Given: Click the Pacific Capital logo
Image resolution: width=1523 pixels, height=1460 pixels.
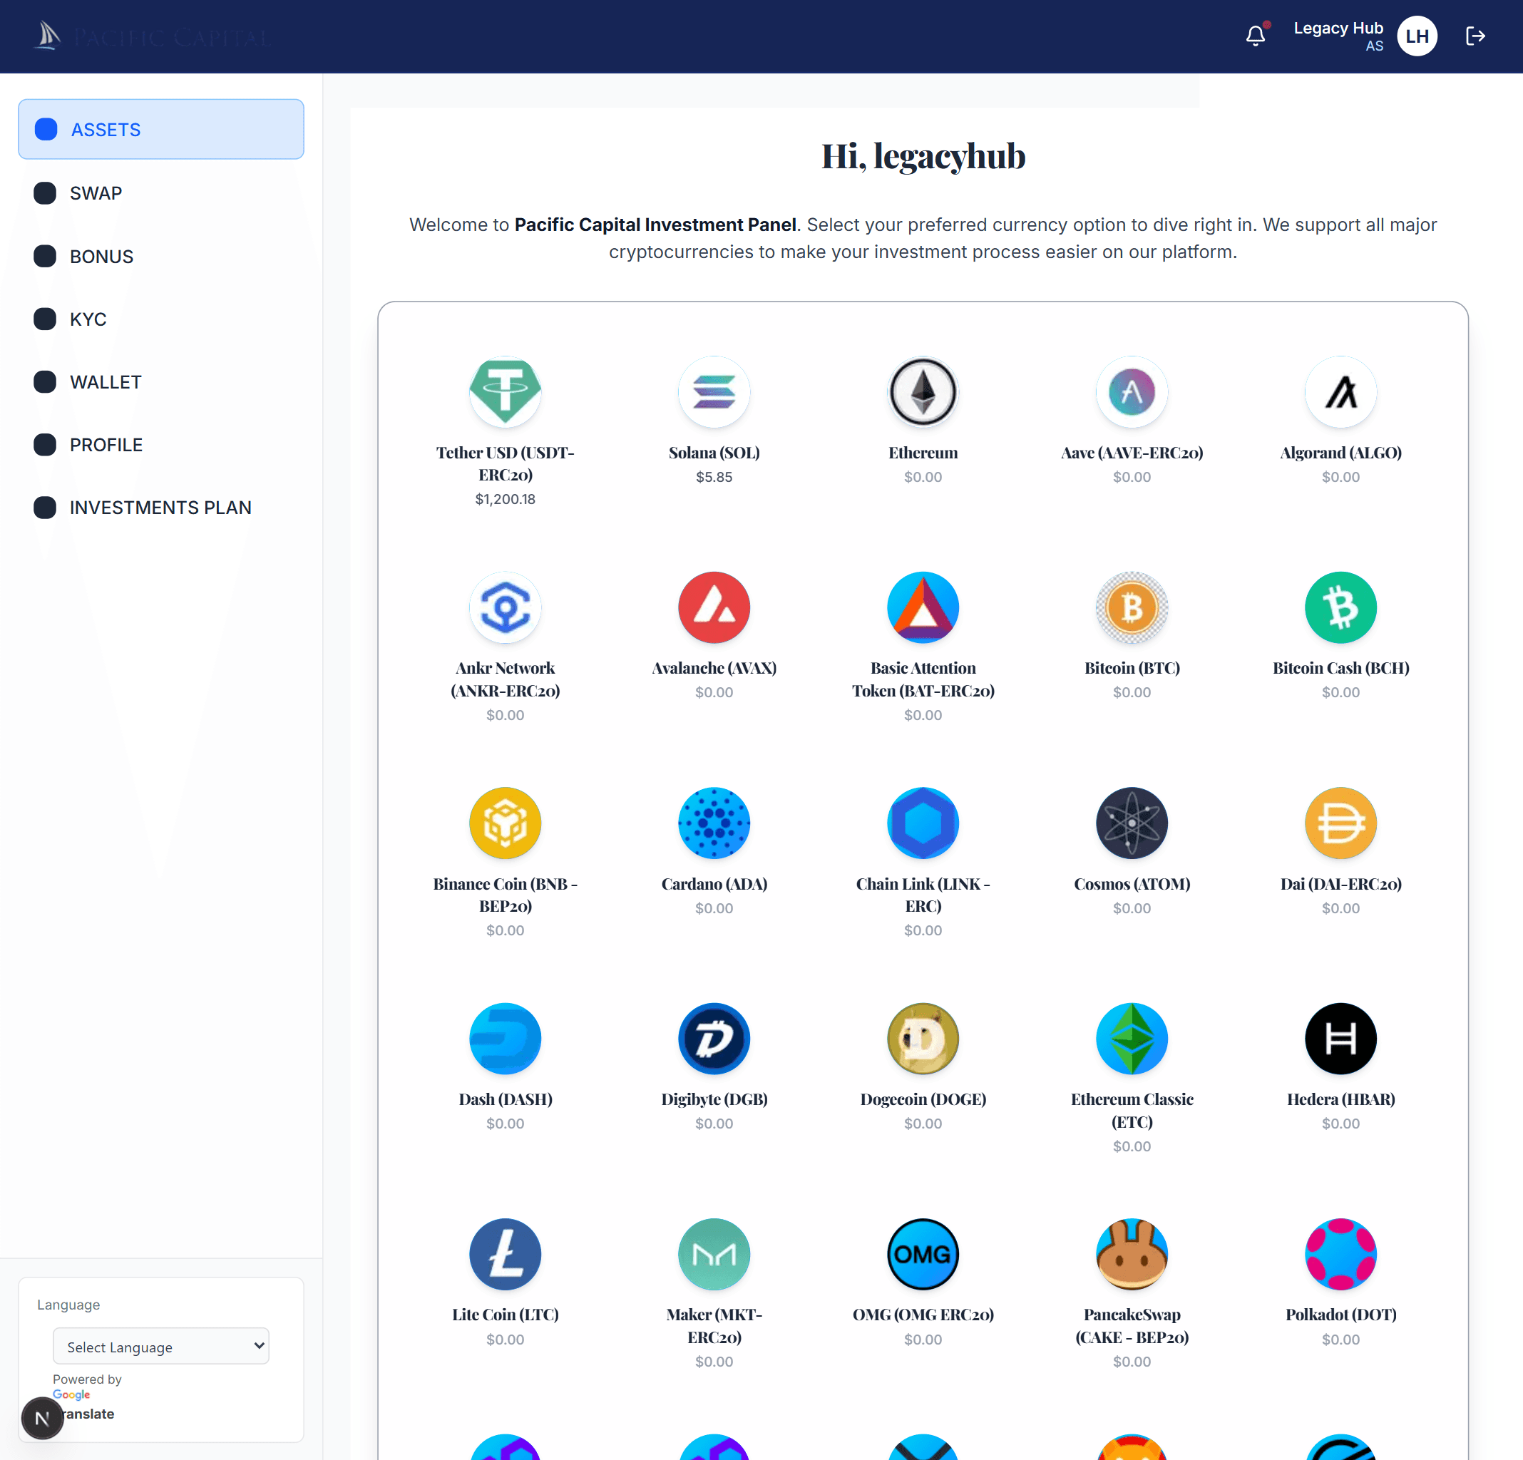Looking at the screenshot, I should (152, 36).
